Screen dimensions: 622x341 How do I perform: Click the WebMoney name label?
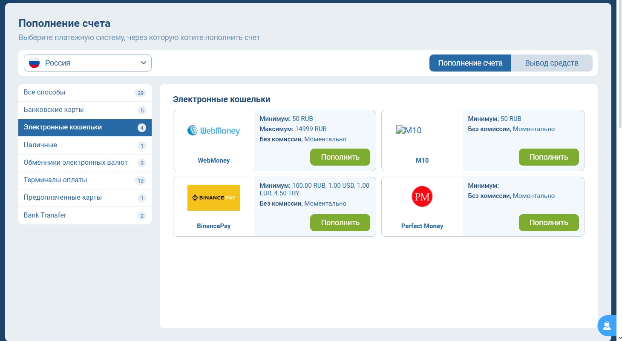point(213,160)
